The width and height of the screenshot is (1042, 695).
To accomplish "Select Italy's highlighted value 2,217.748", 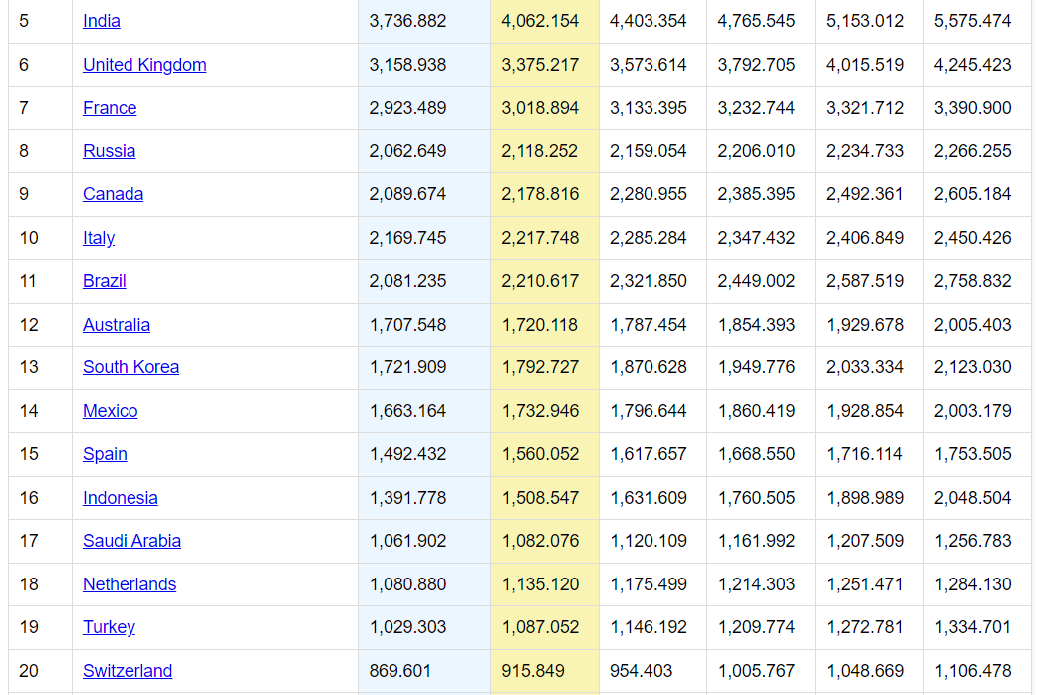I will [540, 238].
